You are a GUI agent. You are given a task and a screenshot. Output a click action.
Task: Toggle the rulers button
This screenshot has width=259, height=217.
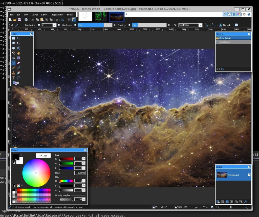click(x=74, y=20)
